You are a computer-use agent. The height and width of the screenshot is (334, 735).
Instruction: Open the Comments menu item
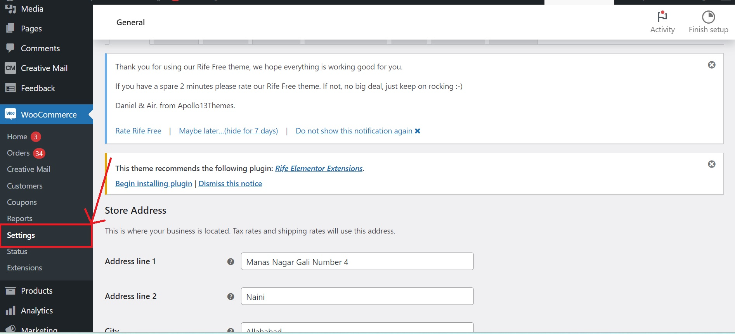click(40, 48)
